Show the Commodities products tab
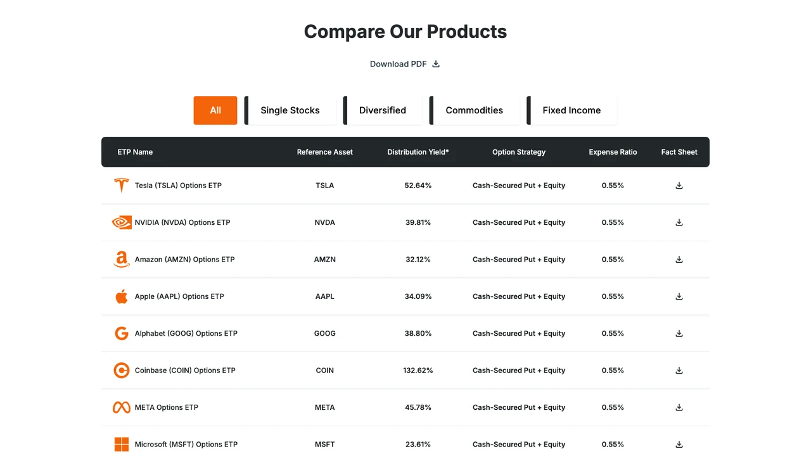The image size is (811, 456). (475, 110)
